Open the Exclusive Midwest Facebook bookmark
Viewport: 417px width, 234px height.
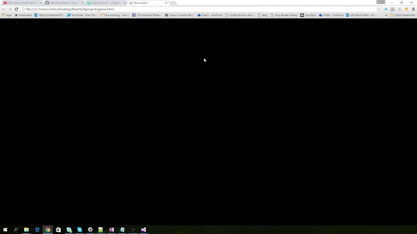click(x=147, y=15)
